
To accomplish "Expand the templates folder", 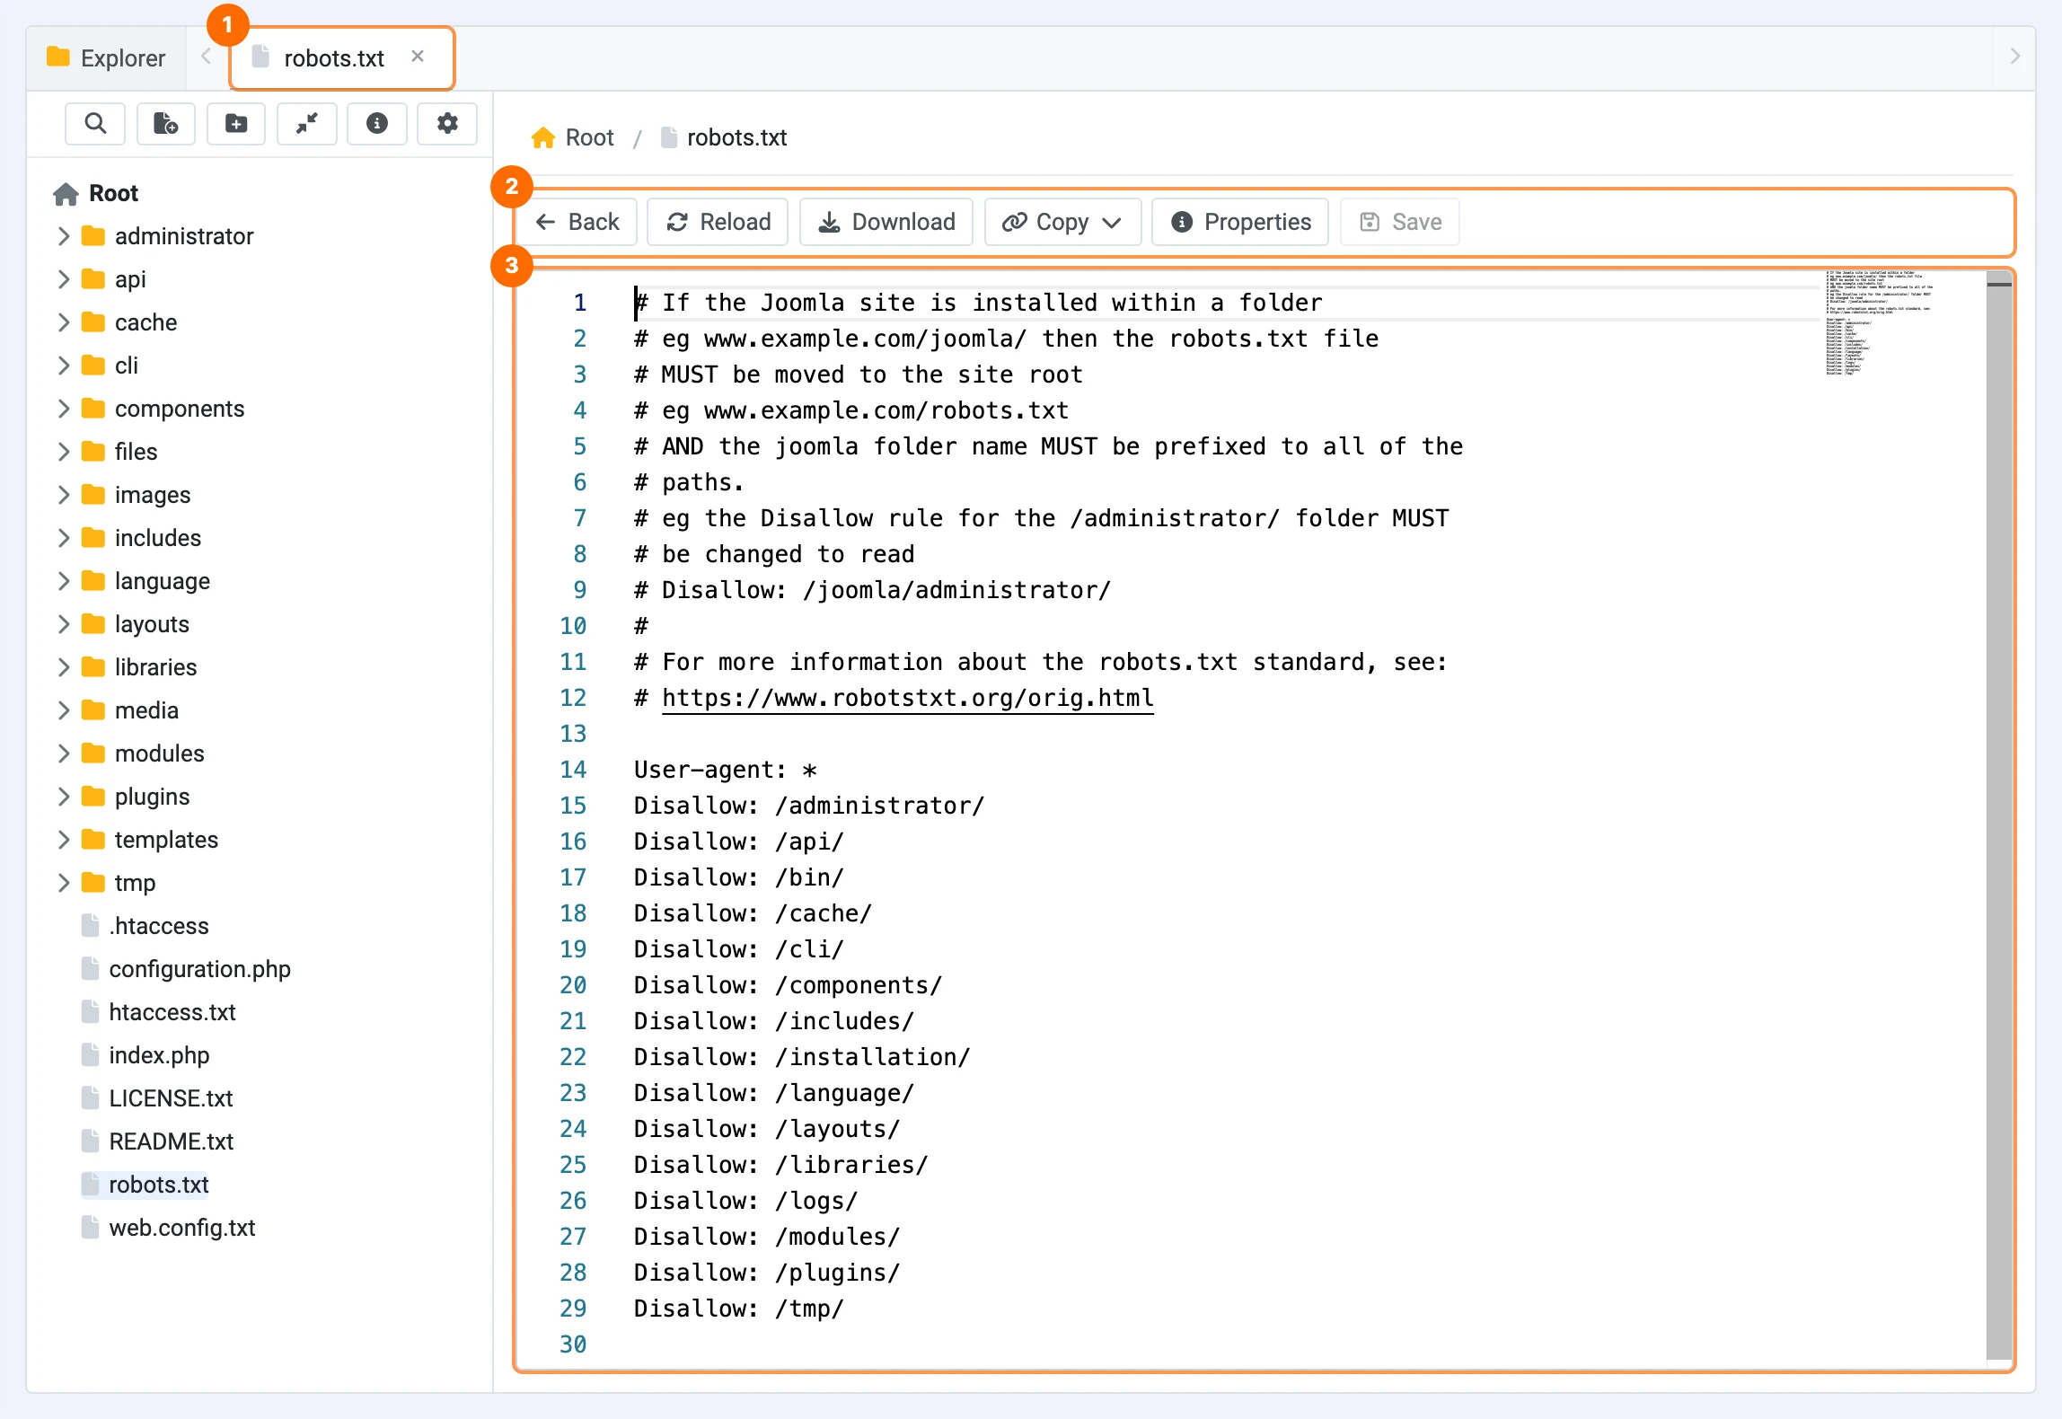I will [x=64, y=840].
